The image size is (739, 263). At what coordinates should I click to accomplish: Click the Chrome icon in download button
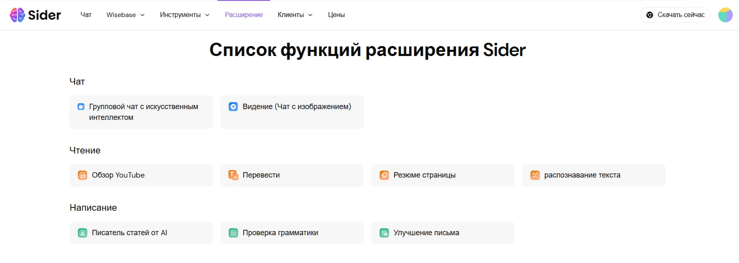[650, 15]
